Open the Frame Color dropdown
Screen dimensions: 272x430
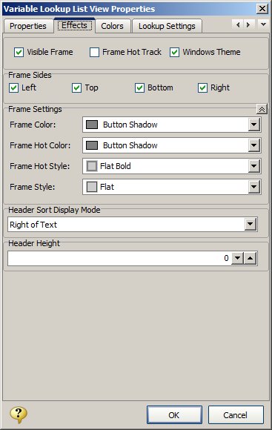tap(254, 125)
